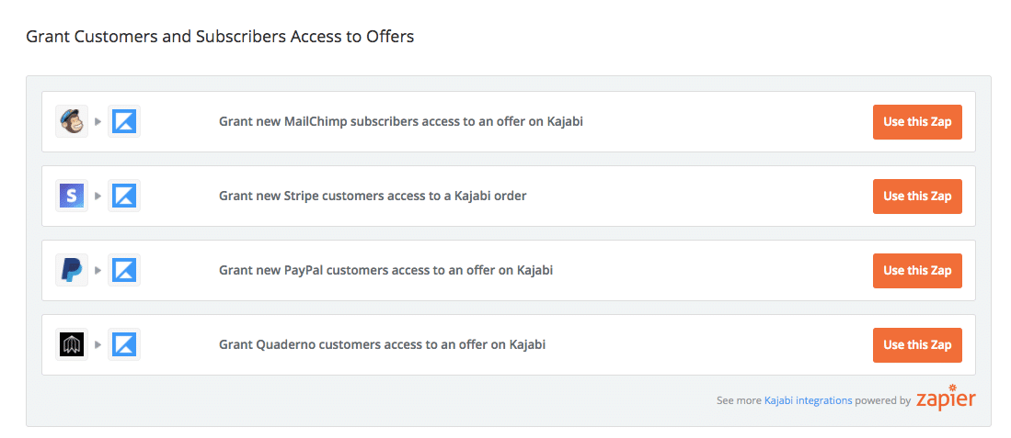Click Kajabi icon in the PayPal row
1011x438 pixels.
click(124, 270)
